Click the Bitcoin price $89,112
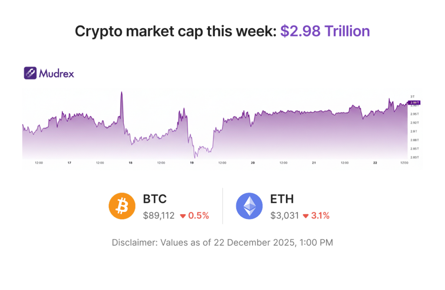The width and height of the screenshot is (445, 290). click(159, 215)
